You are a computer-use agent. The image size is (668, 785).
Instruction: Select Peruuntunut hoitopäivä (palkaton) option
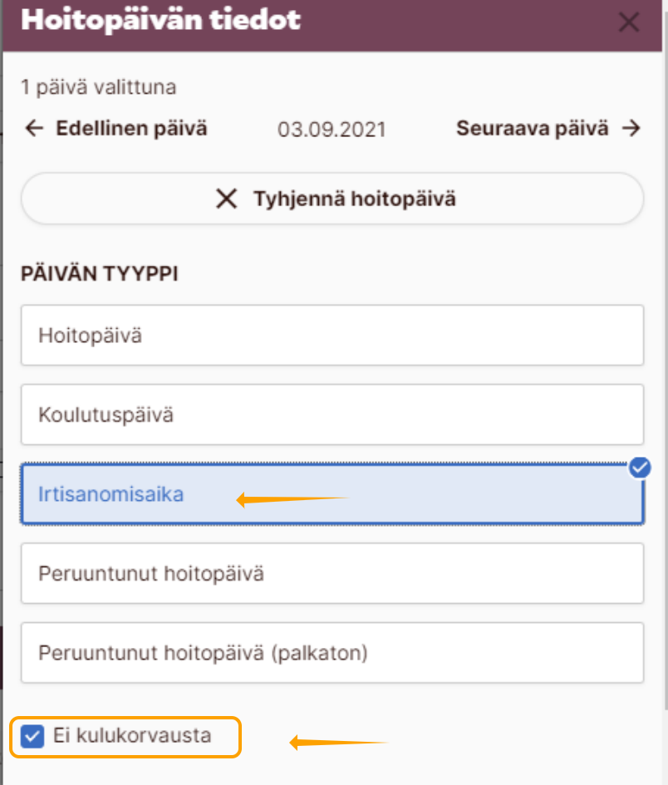pos(332,652)
